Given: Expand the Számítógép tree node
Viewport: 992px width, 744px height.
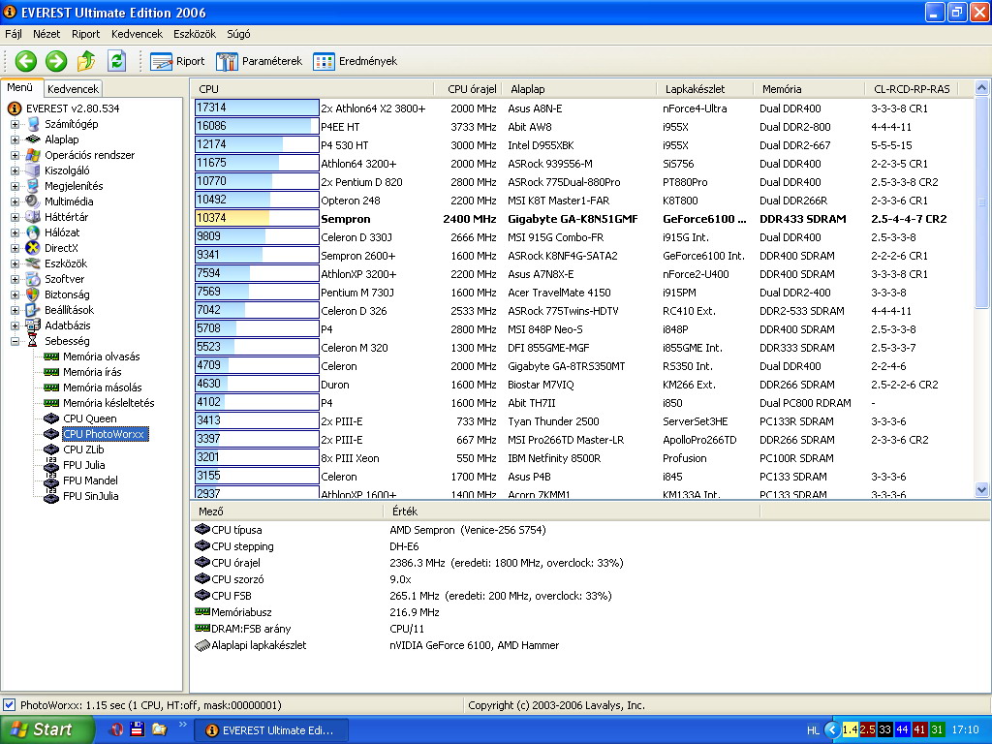Looking at the screenshot, I should (15, 124).
